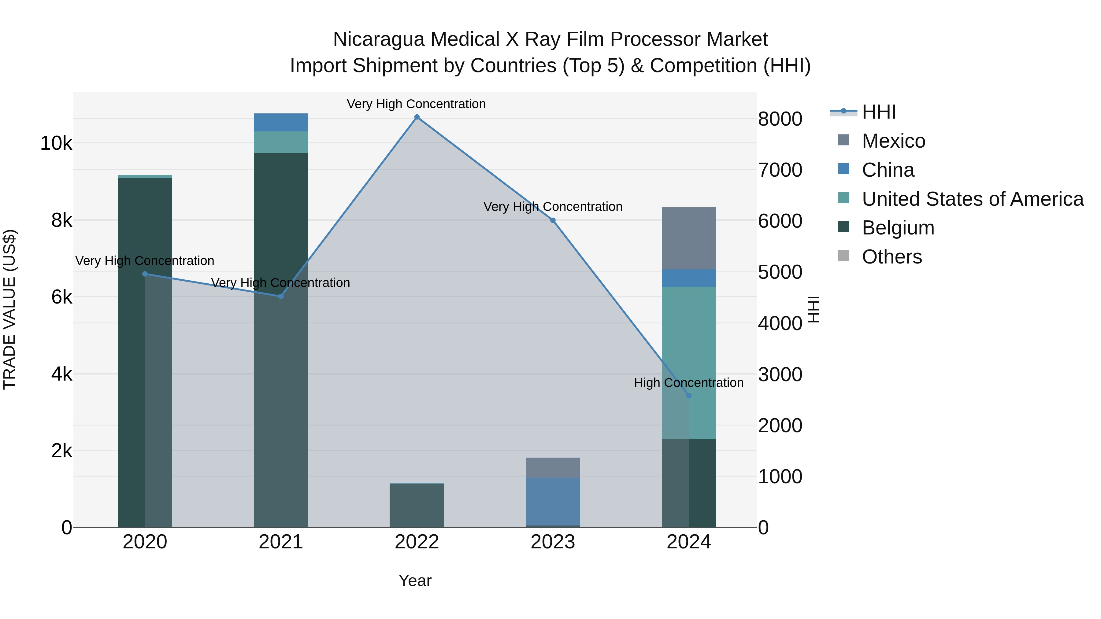The height and width of the screenshot is (619, 1101).
Task: Click the Mexico segment of the 2023 bar
Action: tap(553, 468)
